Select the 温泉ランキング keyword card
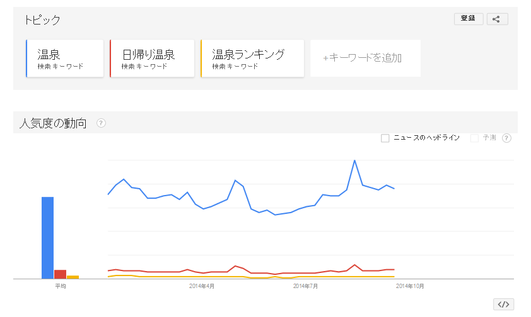531x317 pixels. [252, 58]
